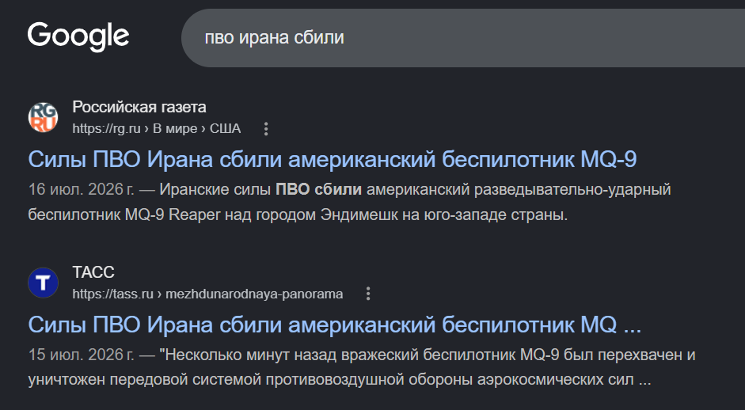Click the 'ТАСС' source name
Image resolution: width=745 pixels, height=410 pixels.
pyautogui.click(x=93, y=272)
